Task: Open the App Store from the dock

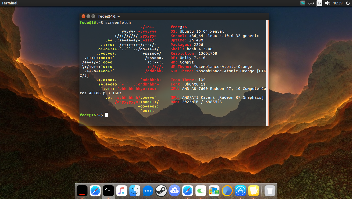Action: coord(240,191)
